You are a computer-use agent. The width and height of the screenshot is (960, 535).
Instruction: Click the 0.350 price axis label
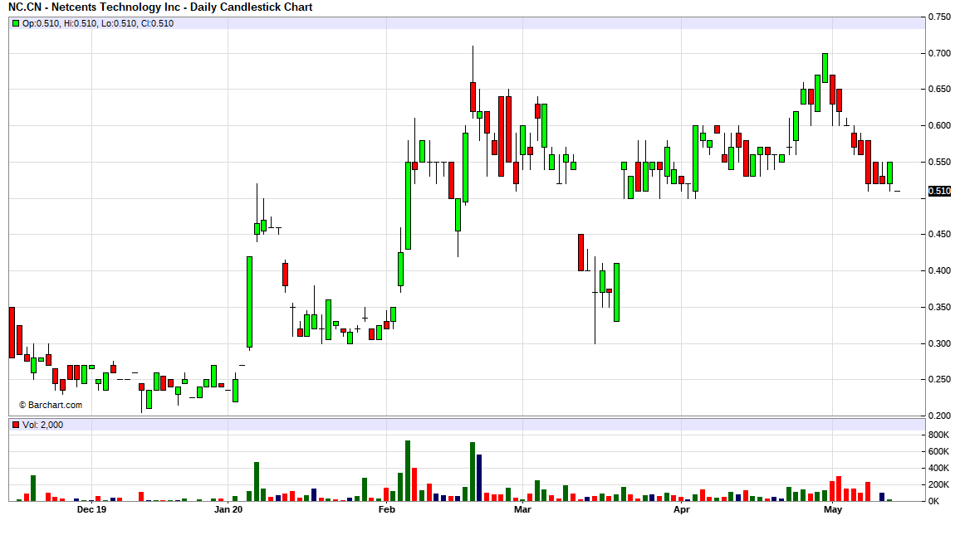point(940,307)
